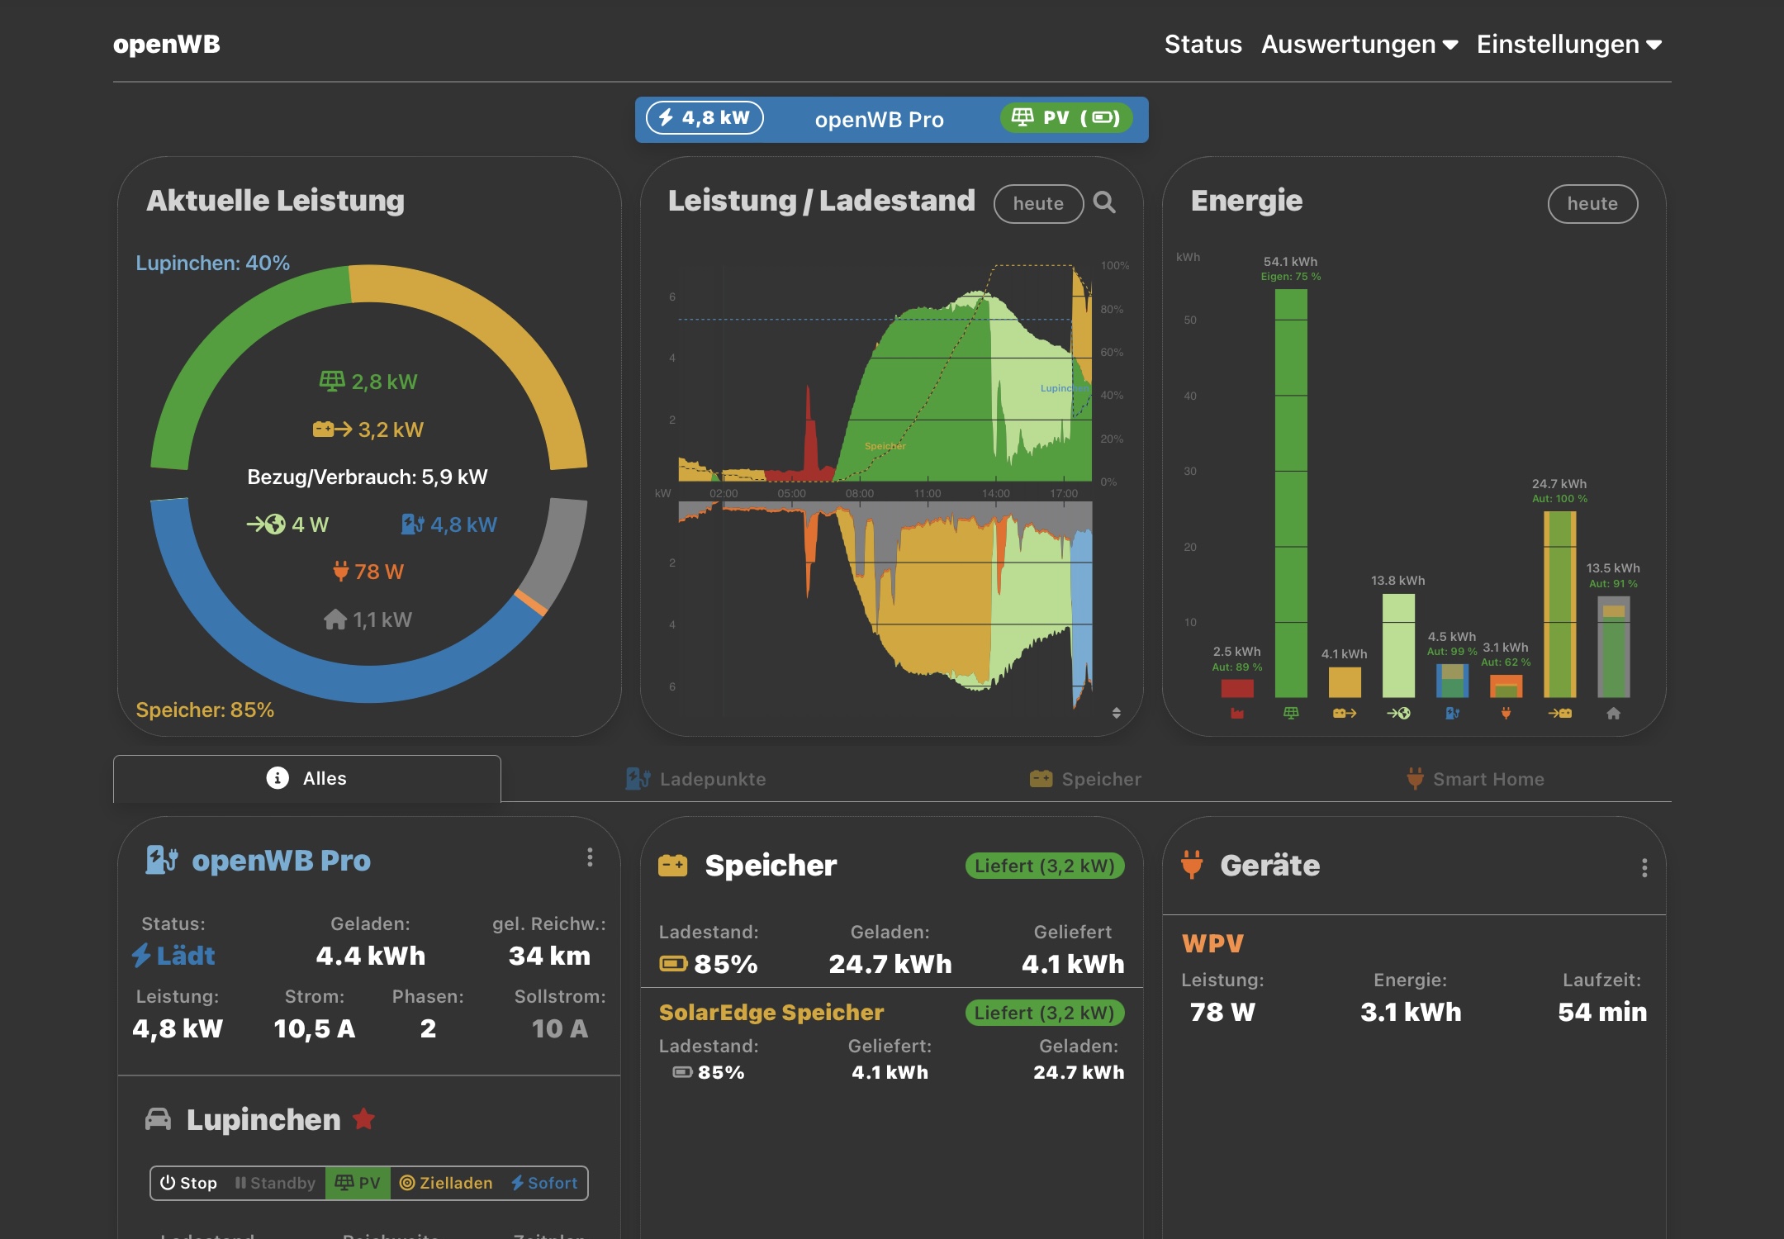Click the red star beside Lupinchen
Screen dimensions: 1784x1239
coord(363,1119)
